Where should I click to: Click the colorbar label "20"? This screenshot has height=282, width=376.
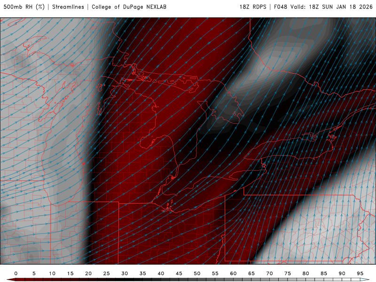click(x=88, y=274)
